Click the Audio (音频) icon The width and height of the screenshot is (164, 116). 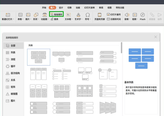(x=127, y=15)
